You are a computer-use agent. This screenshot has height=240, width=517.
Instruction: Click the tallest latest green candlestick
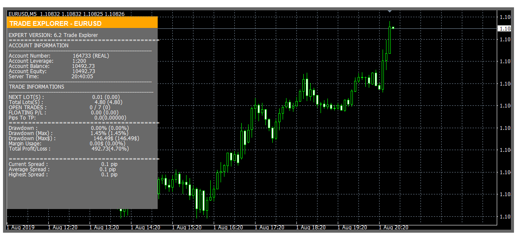point(389,40)
